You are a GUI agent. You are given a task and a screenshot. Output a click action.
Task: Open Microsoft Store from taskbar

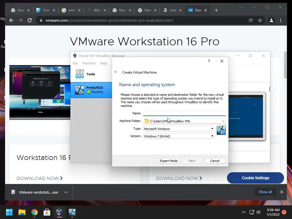(47, 212)
